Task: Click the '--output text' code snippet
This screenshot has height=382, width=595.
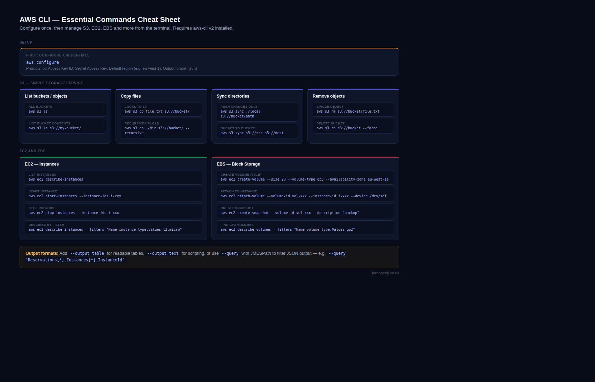Action: point(163,253)
